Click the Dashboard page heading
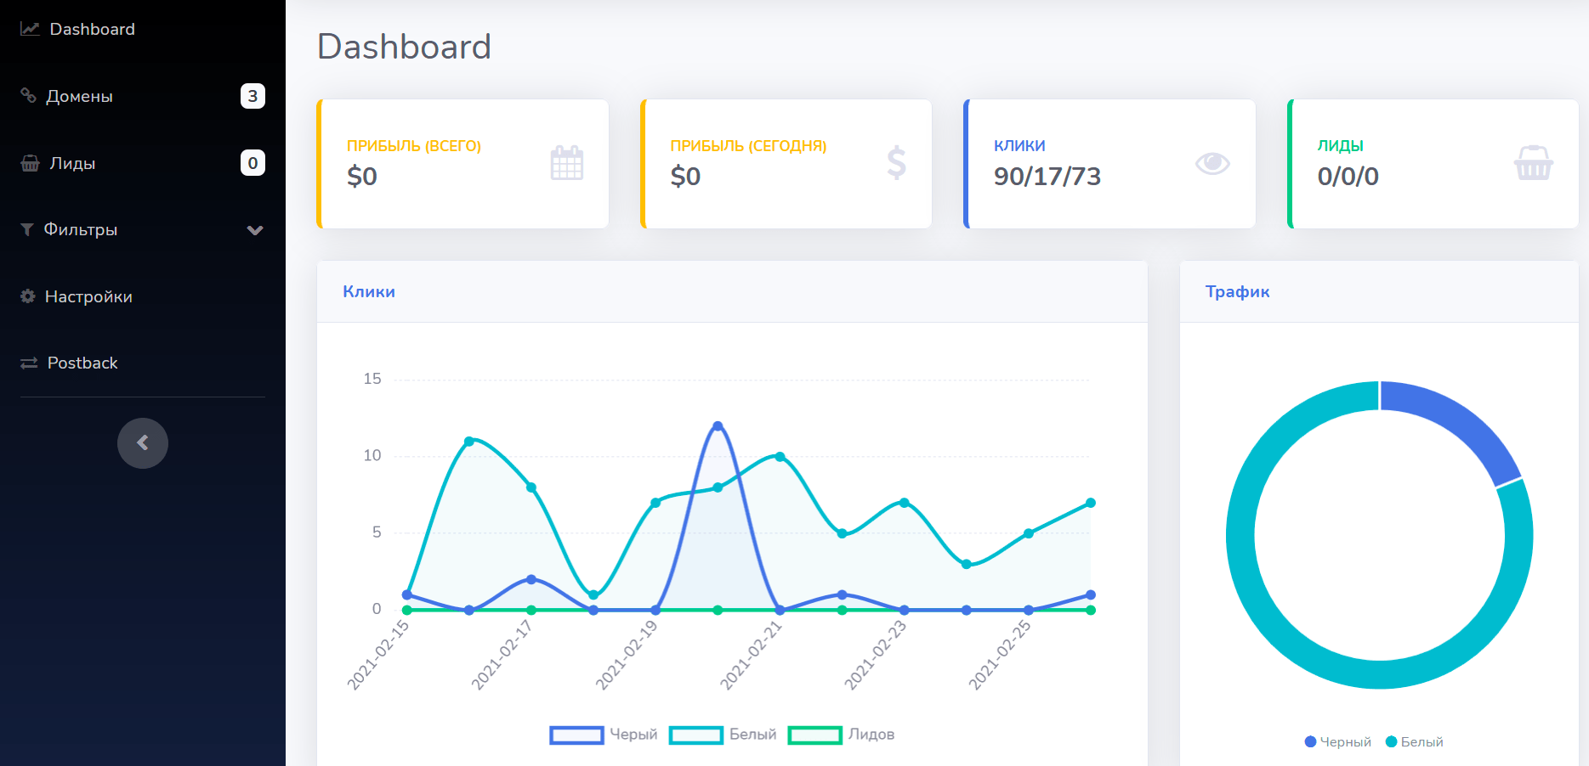The image size is (1589, 766). [405, 47]
